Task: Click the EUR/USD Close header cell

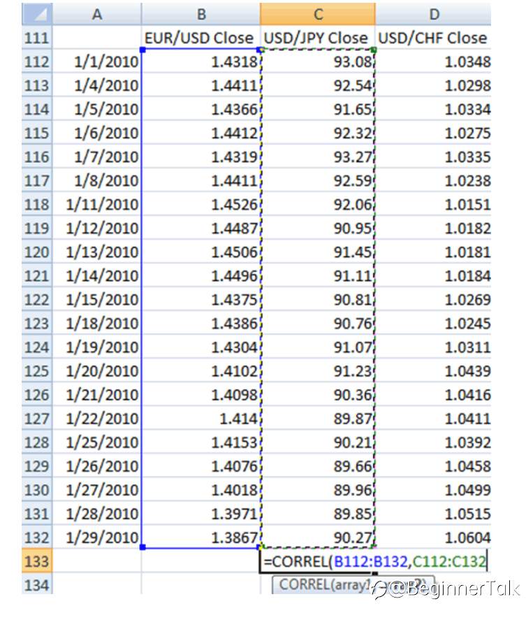Action: tap(200, 38)
